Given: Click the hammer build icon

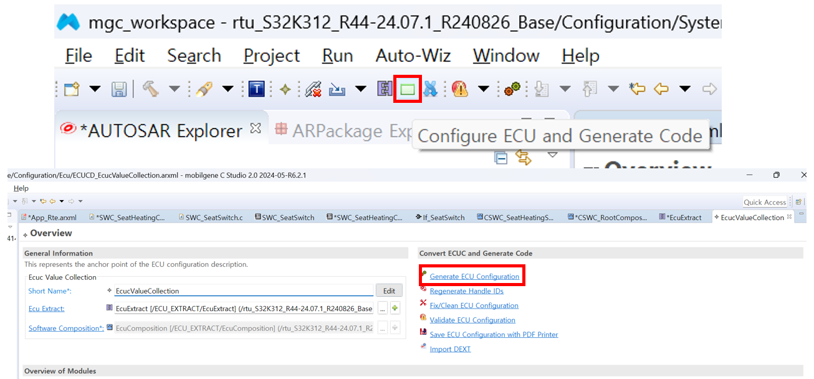Looking at the screenshot, I should click(x=150, y=89).
